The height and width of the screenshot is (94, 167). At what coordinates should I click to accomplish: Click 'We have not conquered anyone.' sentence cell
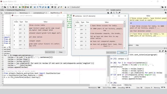[x=106, y=41]
